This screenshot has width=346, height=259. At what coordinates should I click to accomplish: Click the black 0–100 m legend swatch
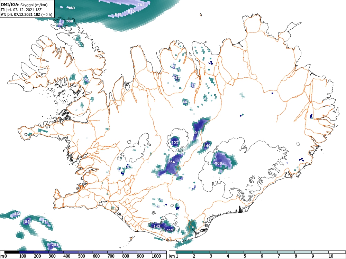pos(12,252)
